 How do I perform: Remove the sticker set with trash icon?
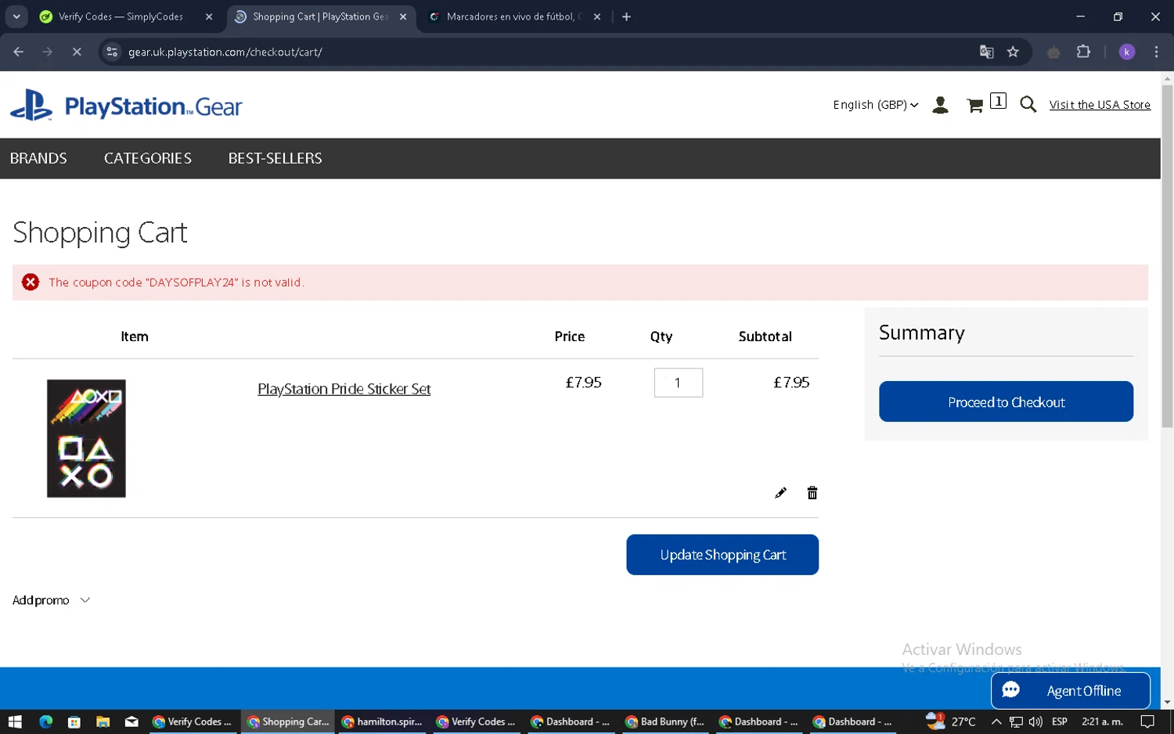click(812, 493)
